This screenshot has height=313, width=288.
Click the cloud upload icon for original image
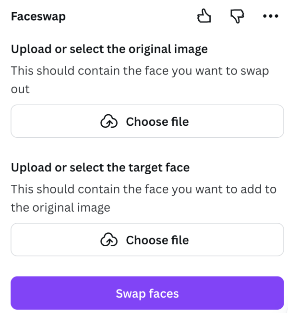pyautogui.click(x=108, y=122)
